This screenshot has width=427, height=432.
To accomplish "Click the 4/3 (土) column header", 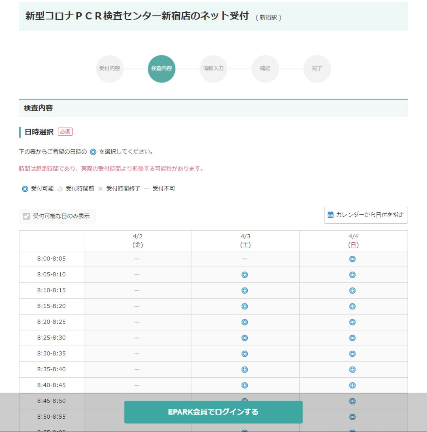I will tap(246, 241).
